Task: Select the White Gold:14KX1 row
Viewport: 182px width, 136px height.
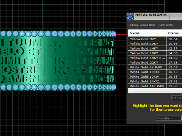Action: pos(155,81)
